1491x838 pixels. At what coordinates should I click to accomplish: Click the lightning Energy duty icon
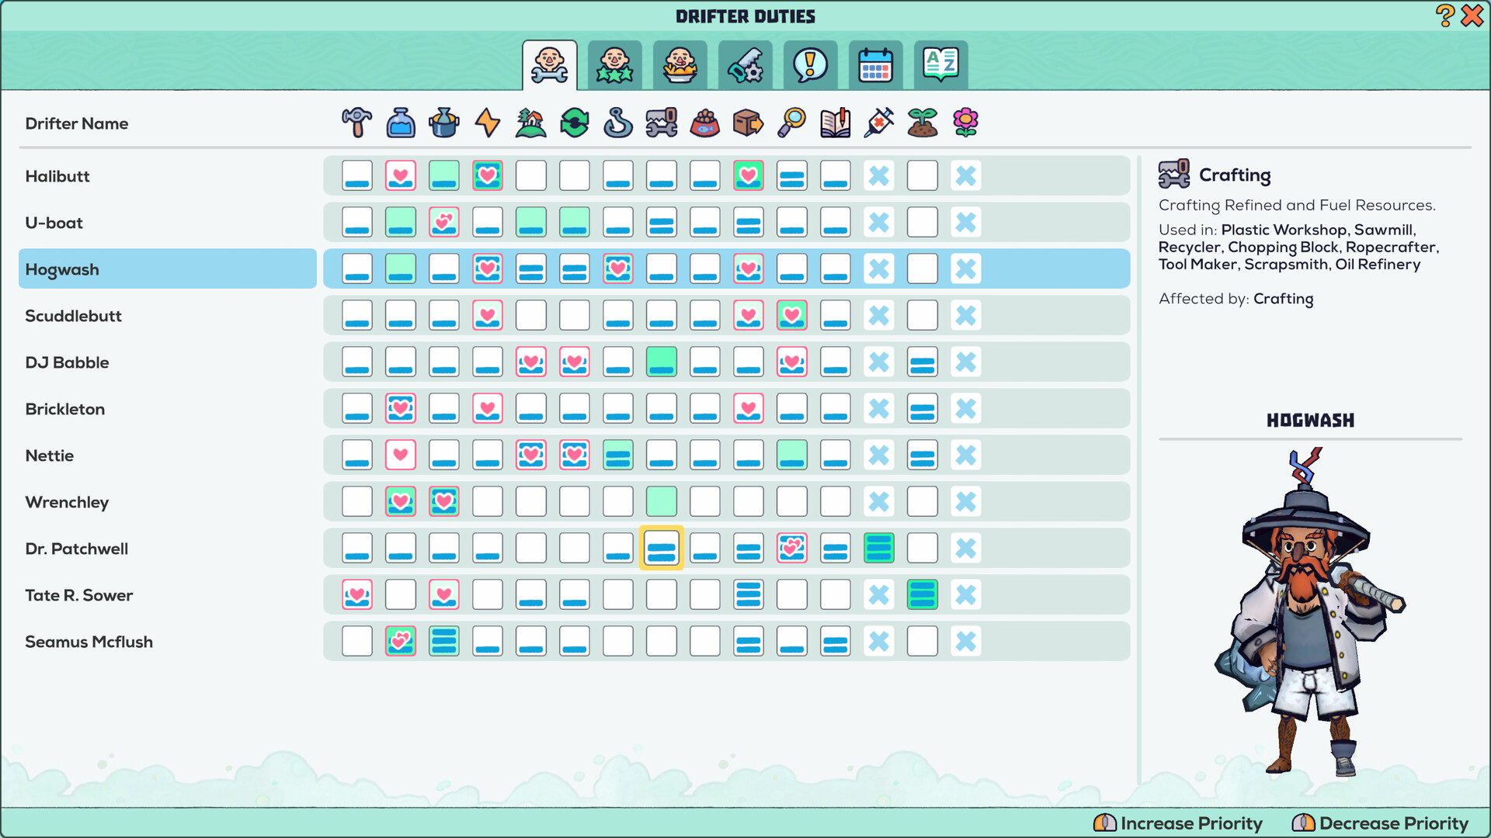coord(487,123)
